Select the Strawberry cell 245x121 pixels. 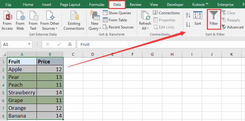[x=22, y=93]
